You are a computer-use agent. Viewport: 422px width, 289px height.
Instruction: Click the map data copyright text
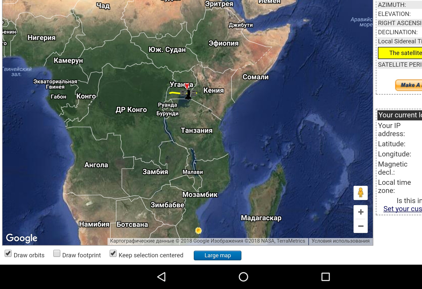[x=207, y=241]
